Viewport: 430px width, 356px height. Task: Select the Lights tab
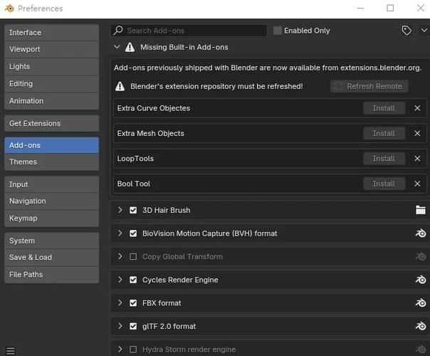[x=51, y=67]
